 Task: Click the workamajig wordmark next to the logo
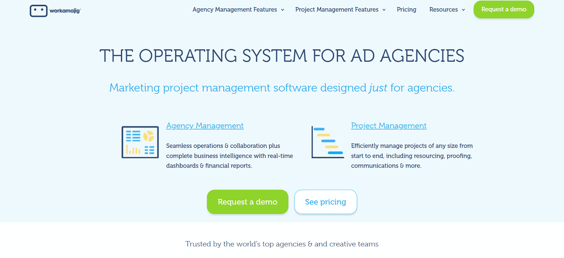(66, 11)
